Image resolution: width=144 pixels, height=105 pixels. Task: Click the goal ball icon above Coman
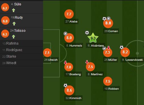[x=104, y=19]
